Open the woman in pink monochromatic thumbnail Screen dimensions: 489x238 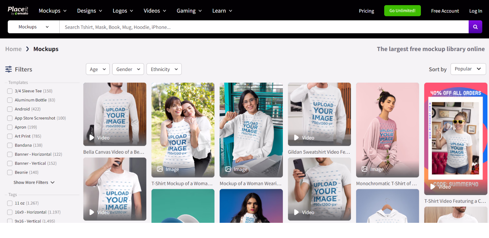click(387, 130)
